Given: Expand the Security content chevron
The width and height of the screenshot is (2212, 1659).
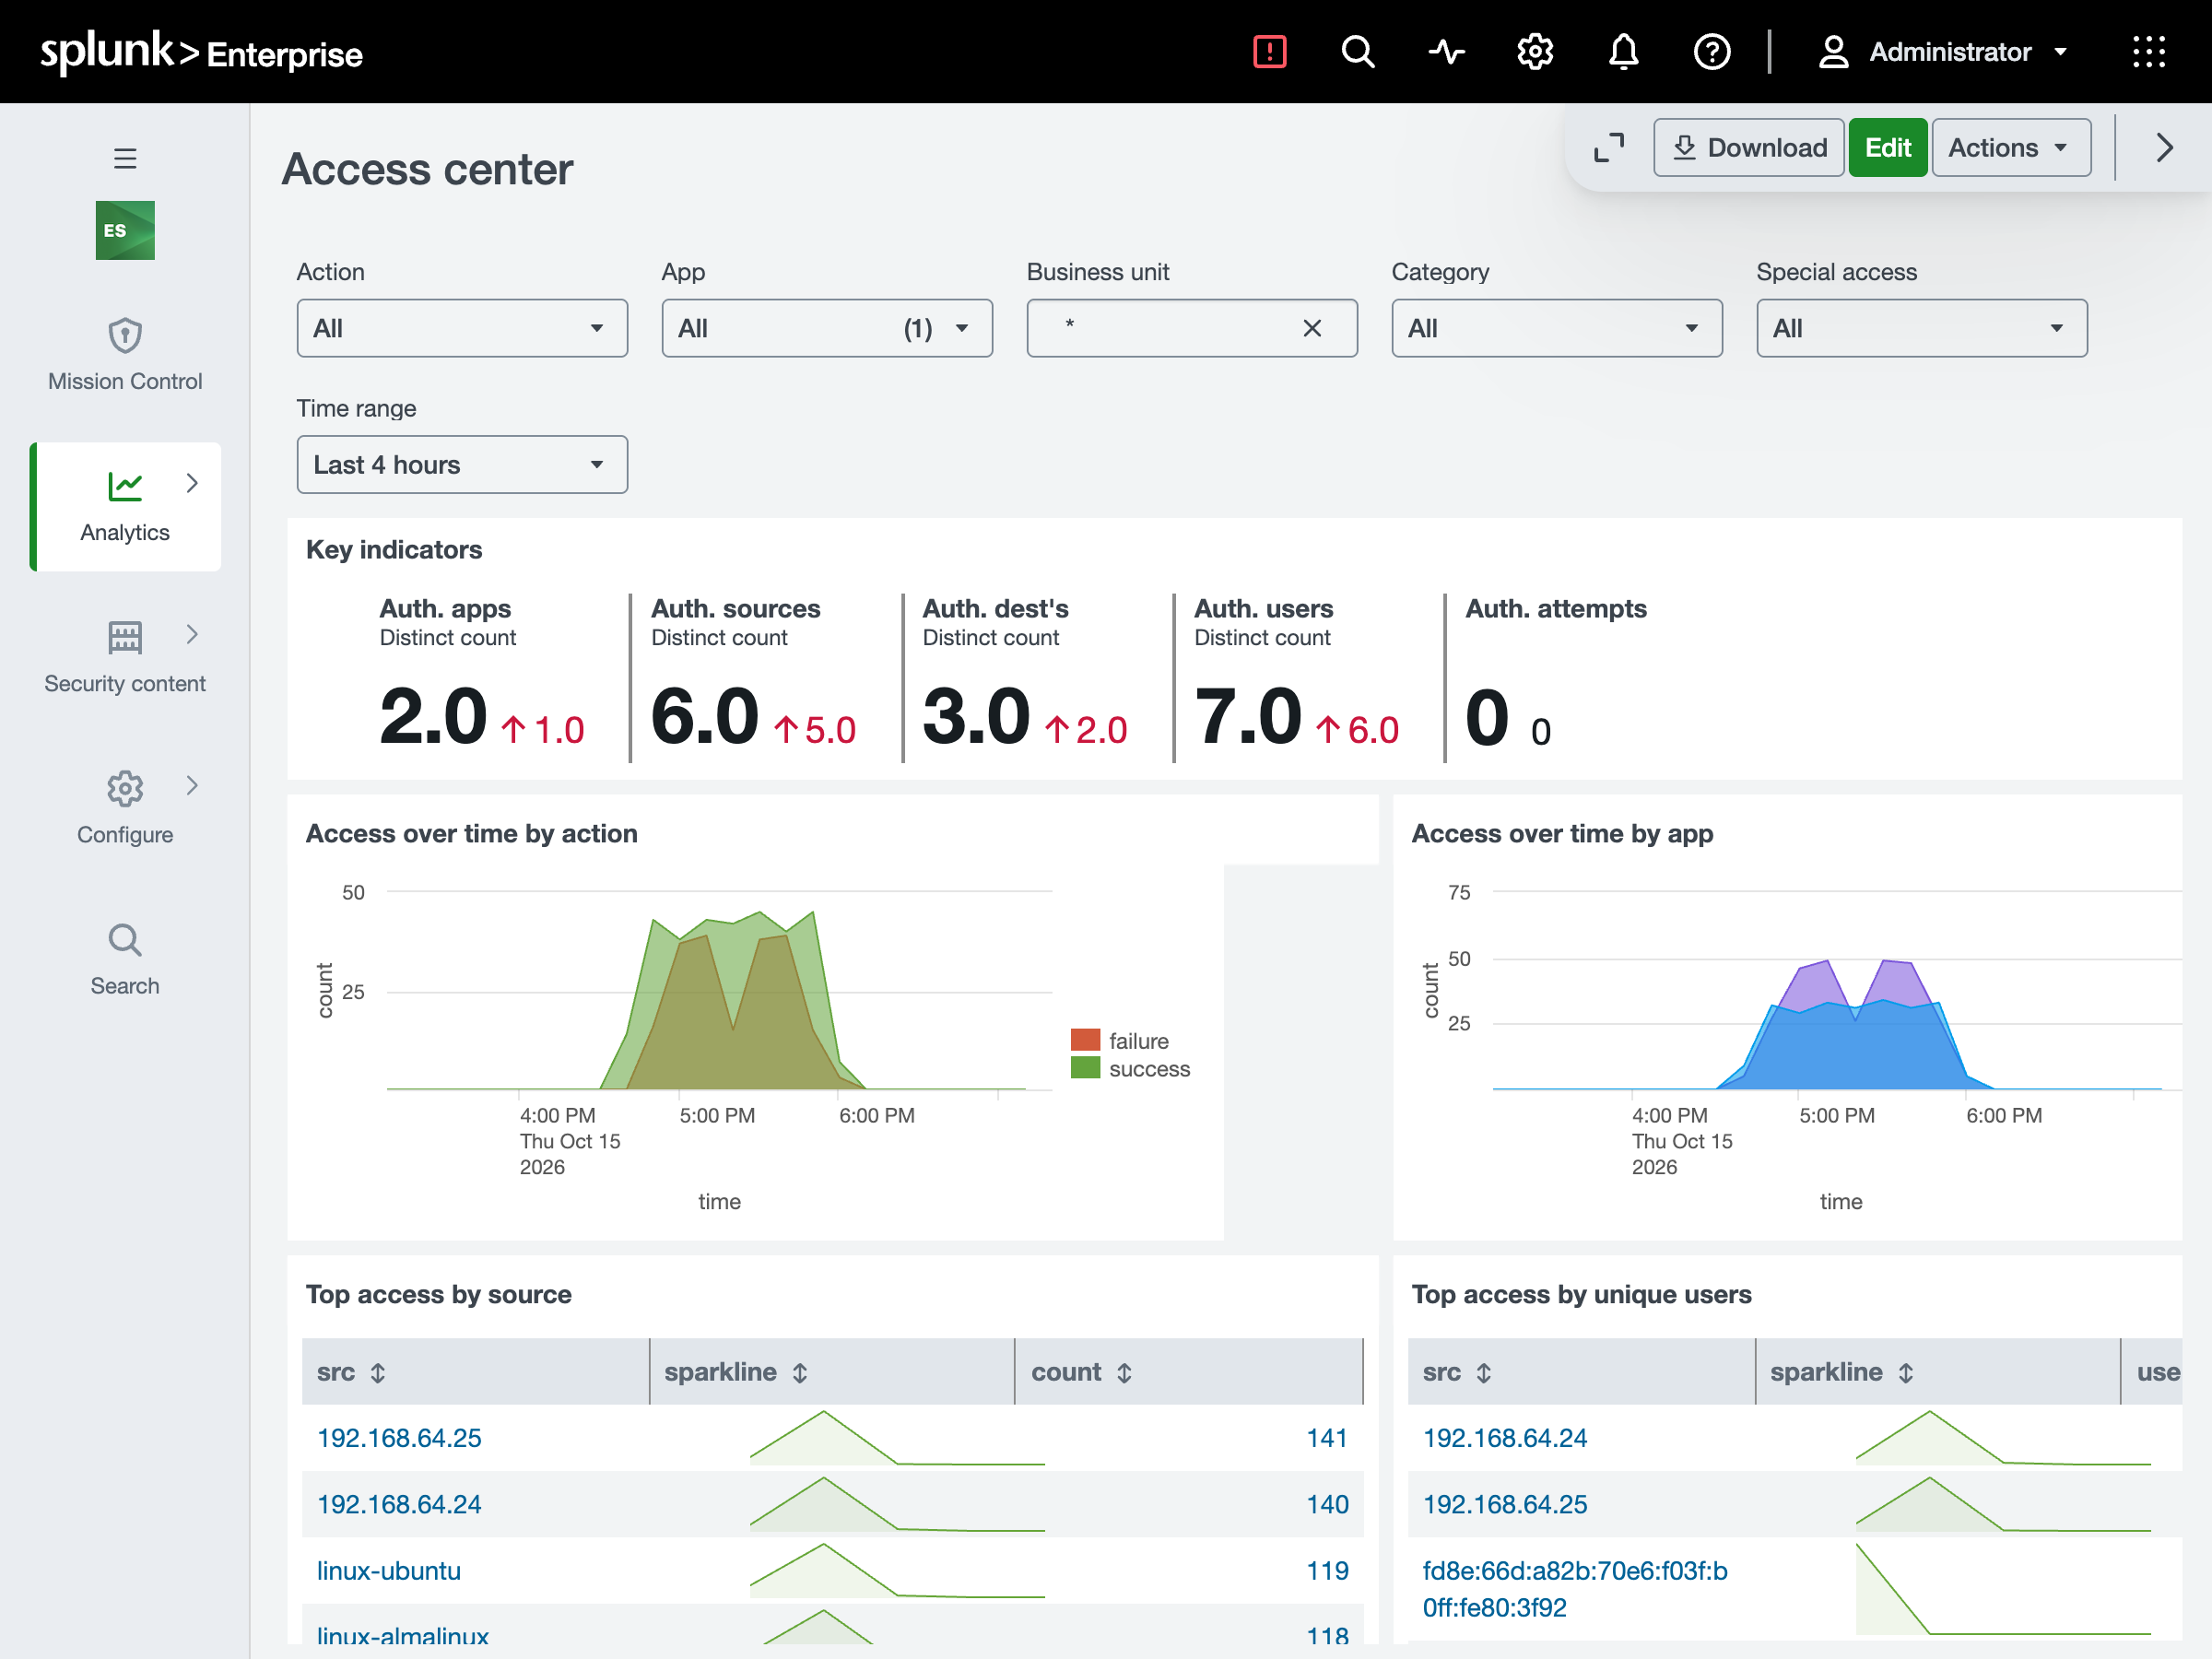Looking at the screenshot, I should (192, 635).
